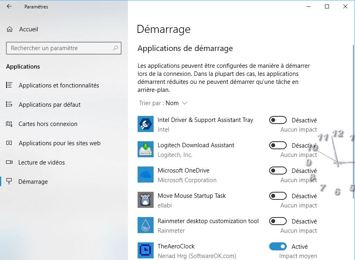
Task: Click the search magnifier icon
Action: (116, 48)
